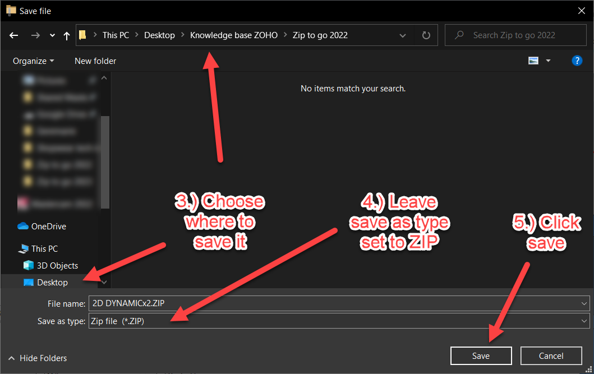Click the 3D Objects cube icon
Image resolution: width=594 pixels, height=374 pixels.
pyautogui.click(x=29, y=265)
